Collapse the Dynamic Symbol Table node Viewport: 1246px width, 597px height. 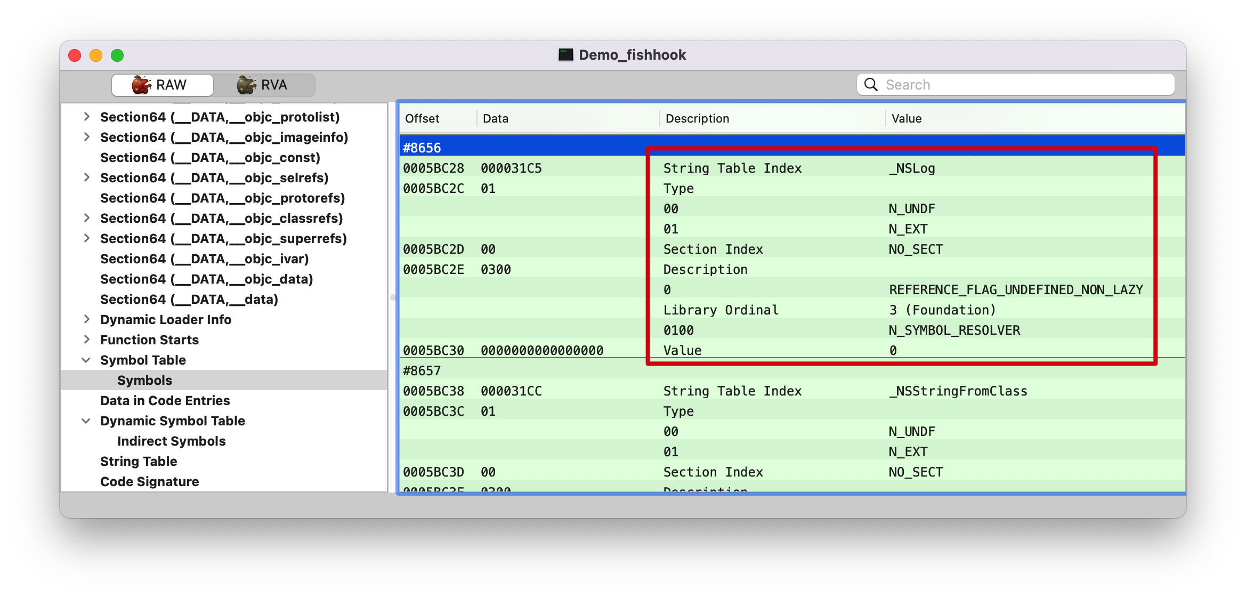pos(86,421)
